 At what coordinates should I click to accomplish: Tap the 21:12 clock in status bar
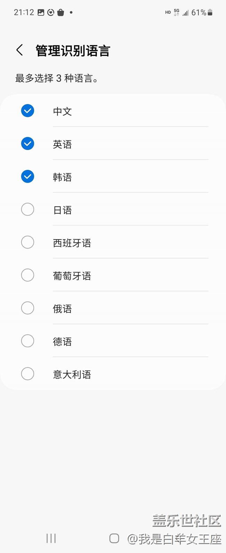click(x=24, y=13)
